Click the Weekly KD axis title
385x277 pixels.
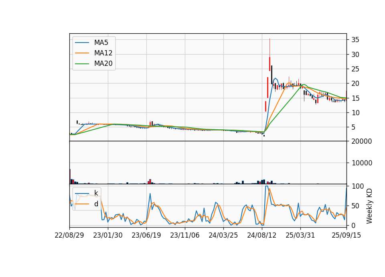[x=369, y=206]
